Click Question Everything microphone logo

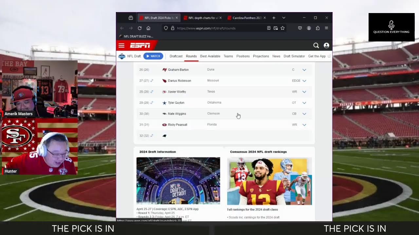click(x=392, y=27)
